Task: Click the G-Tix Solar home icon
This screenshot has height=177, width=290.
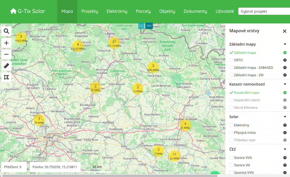Action: coord(13,11)
